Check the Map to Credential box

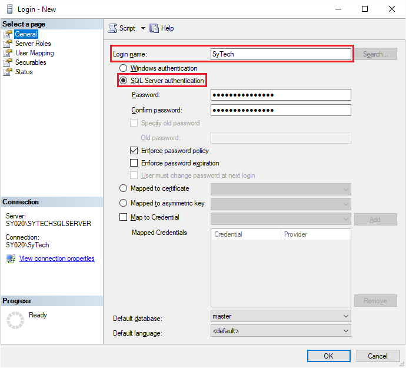(x=123, y=217)
